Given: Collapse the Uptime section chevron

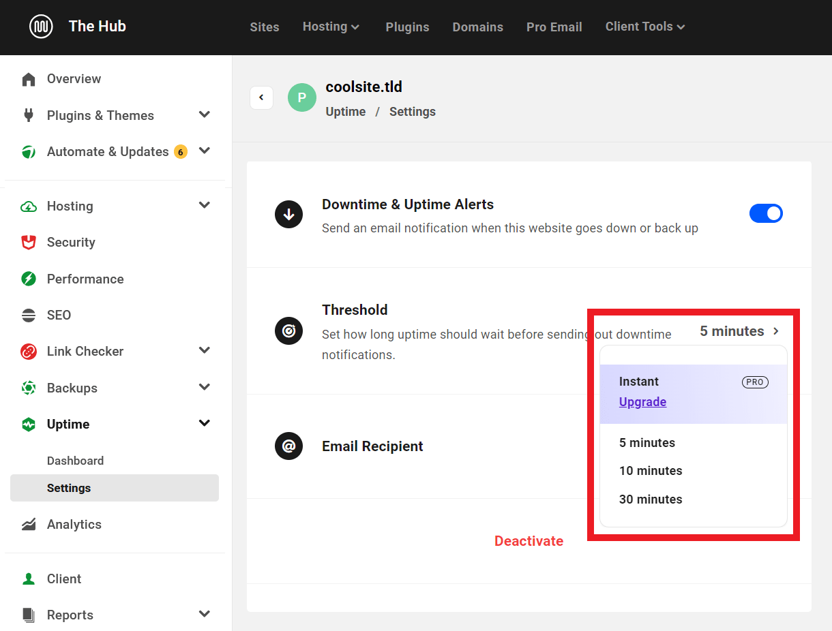Looking at the screenshot, I should (204, 423).
